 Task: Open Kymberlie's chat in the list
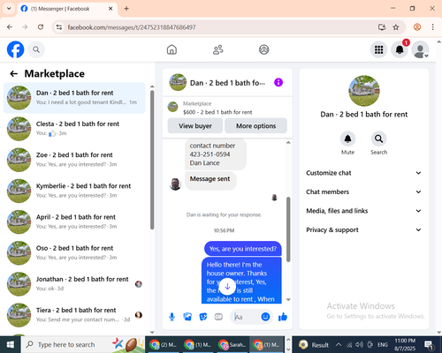[74, 191]
